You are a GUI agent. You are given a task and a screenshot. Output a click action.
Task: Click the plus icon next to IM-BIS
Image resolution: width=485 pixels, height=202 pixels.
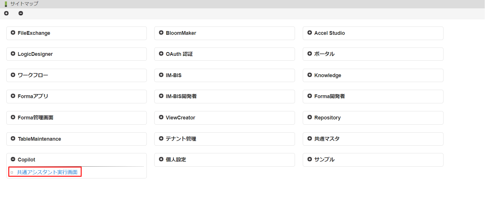coord(161,75)
